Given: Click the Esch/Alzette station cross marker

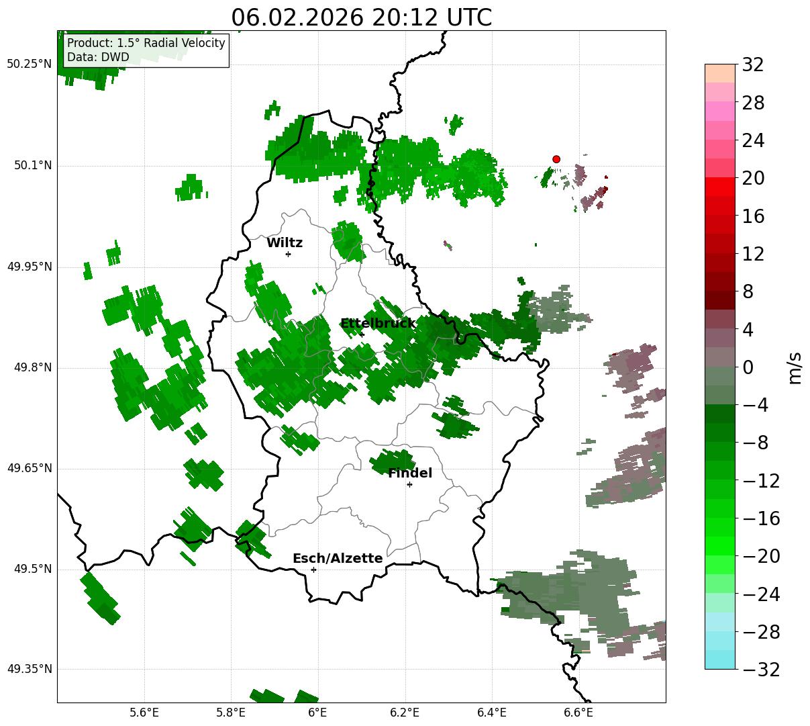Looking at the screenshot, I should pos(313,570).
